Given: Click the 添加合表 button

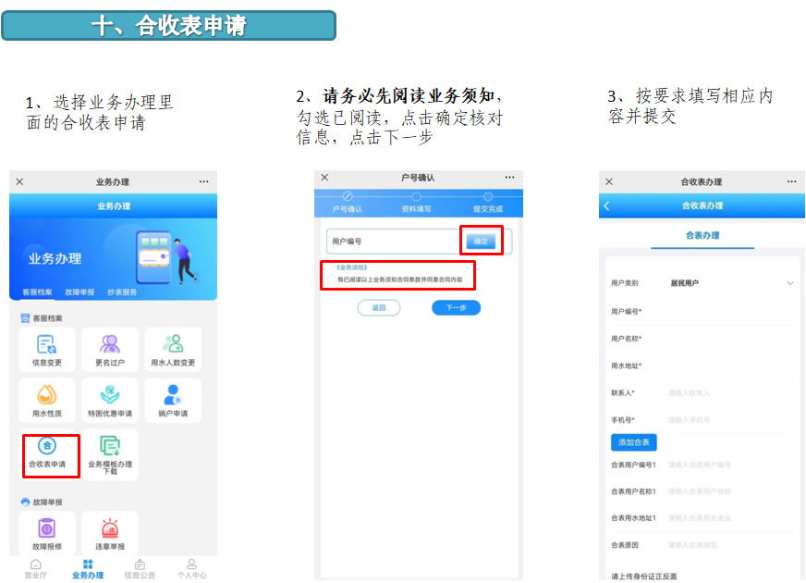Looking at the screenshot, I should pos(634,442).
